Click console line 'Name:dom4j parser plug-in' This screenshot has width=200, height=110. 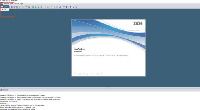[9, 101]
